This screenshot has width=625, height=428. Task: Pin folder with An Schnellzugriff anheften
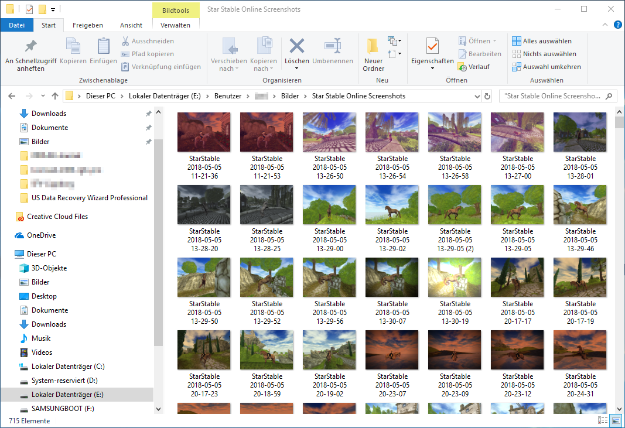point(30,55)
